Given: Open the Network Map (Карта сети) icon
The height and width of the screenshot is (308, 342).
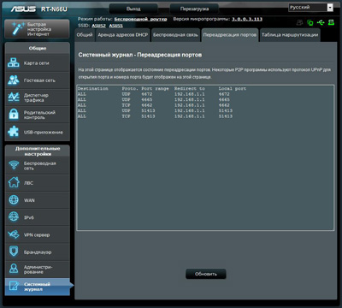Looking at the screenshot, I should [14, 63].
